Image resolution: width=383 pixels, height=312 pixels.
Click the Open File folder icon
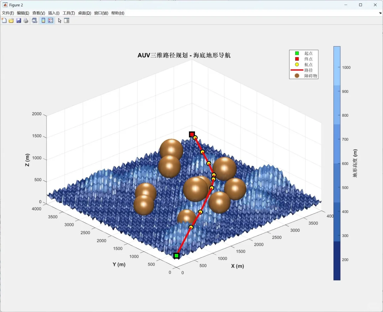pyautogui.click(x=11, y=21)
